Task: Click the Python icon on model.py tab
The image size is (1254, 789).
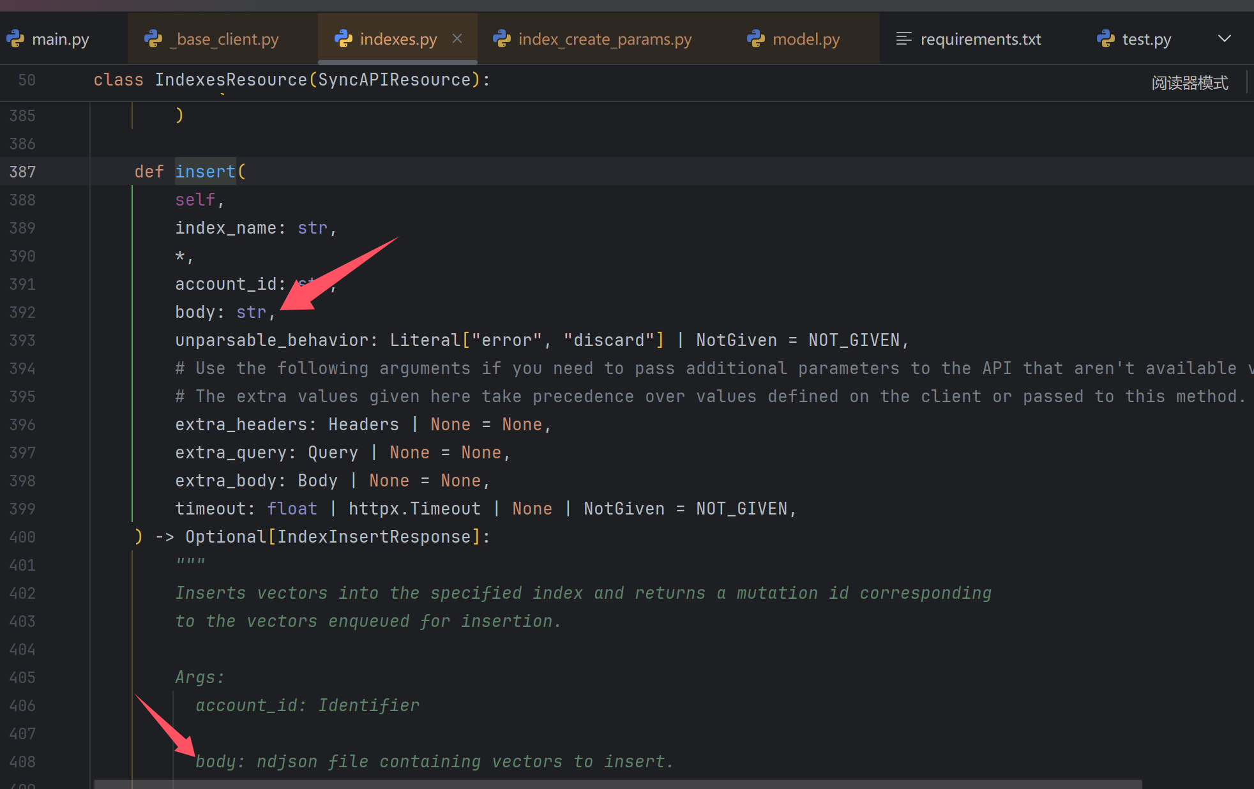Action: (x=756, y=39)
